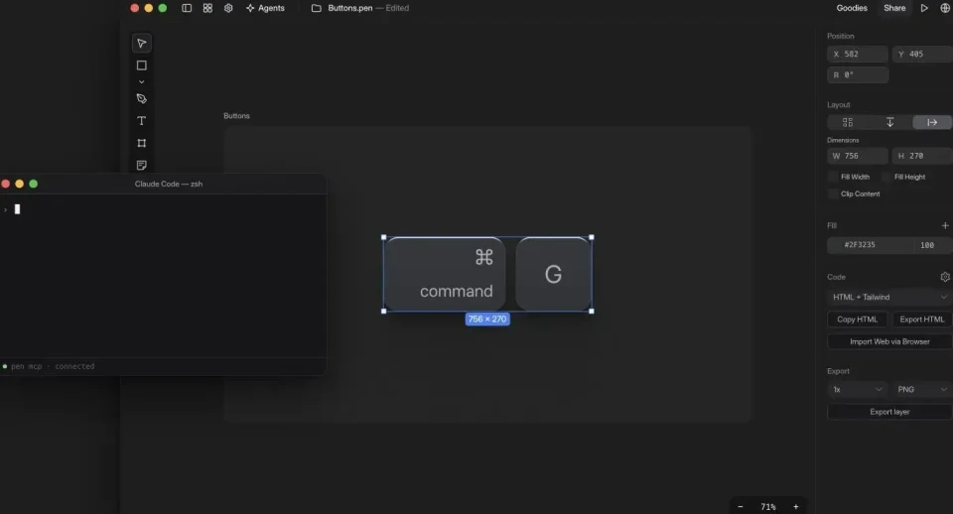The width and height of the screenshot is (953, 514).
Task: Choose the vertical layout option
Action: point(889,122)
